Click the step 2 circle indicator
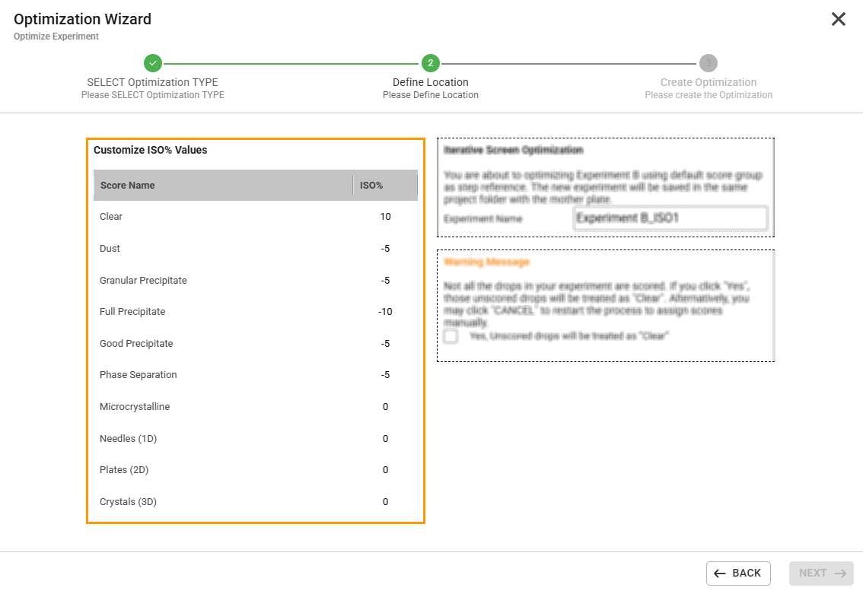This screenshot has width=863, height=591. pos(430,65)
